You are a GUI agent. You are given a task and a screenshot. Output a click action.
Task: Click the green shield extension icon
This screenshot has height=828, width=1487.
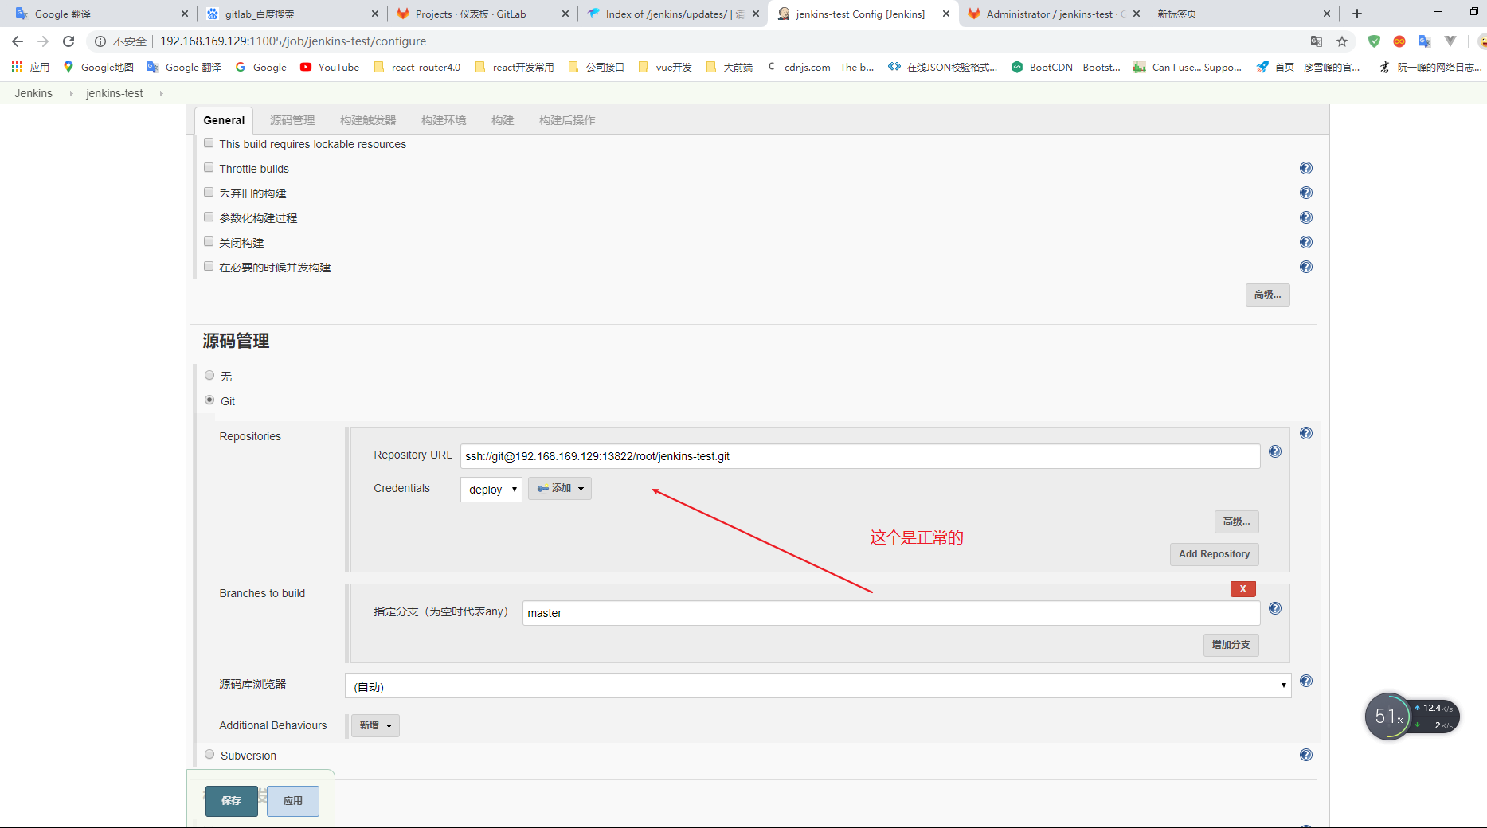[x=1374, y=41]
